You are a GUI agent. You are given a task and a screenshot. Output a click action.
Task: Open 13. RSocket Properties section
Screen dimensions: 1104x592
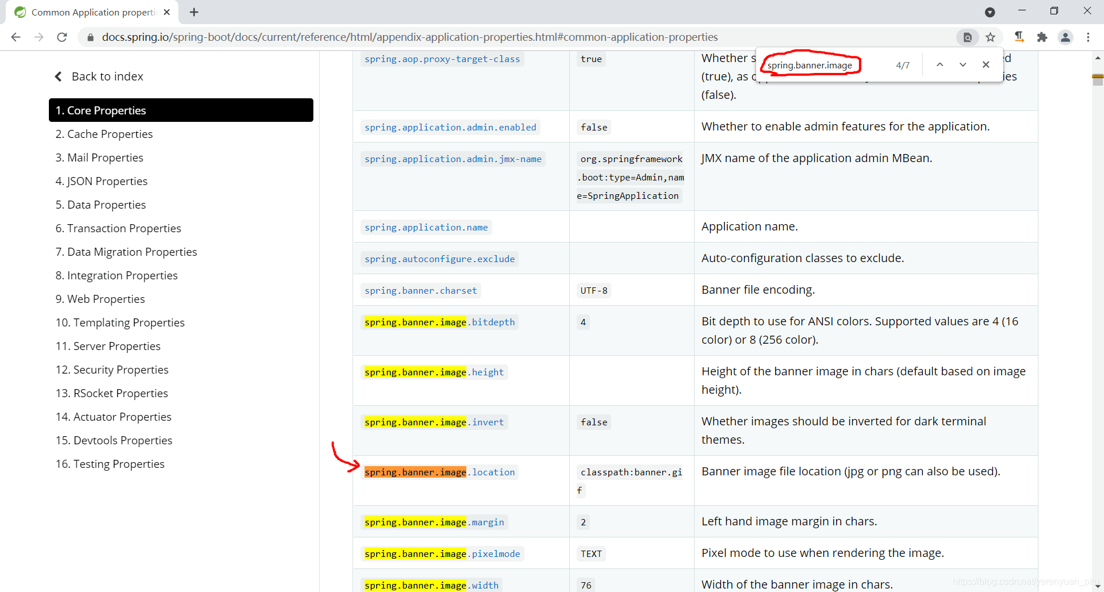[x=112, y=393]
